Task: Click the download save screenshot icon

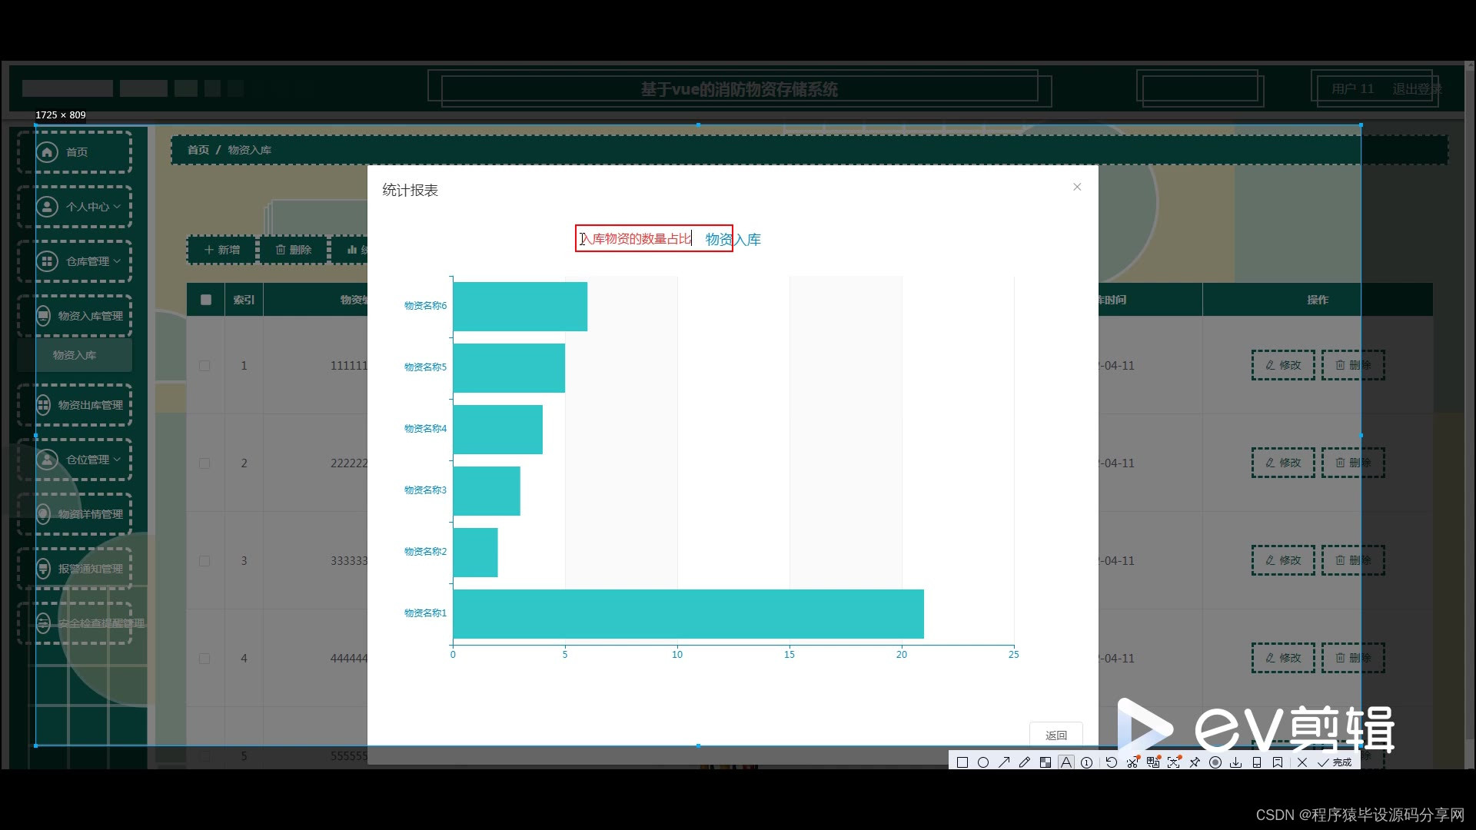Action: click(1235, 762)
